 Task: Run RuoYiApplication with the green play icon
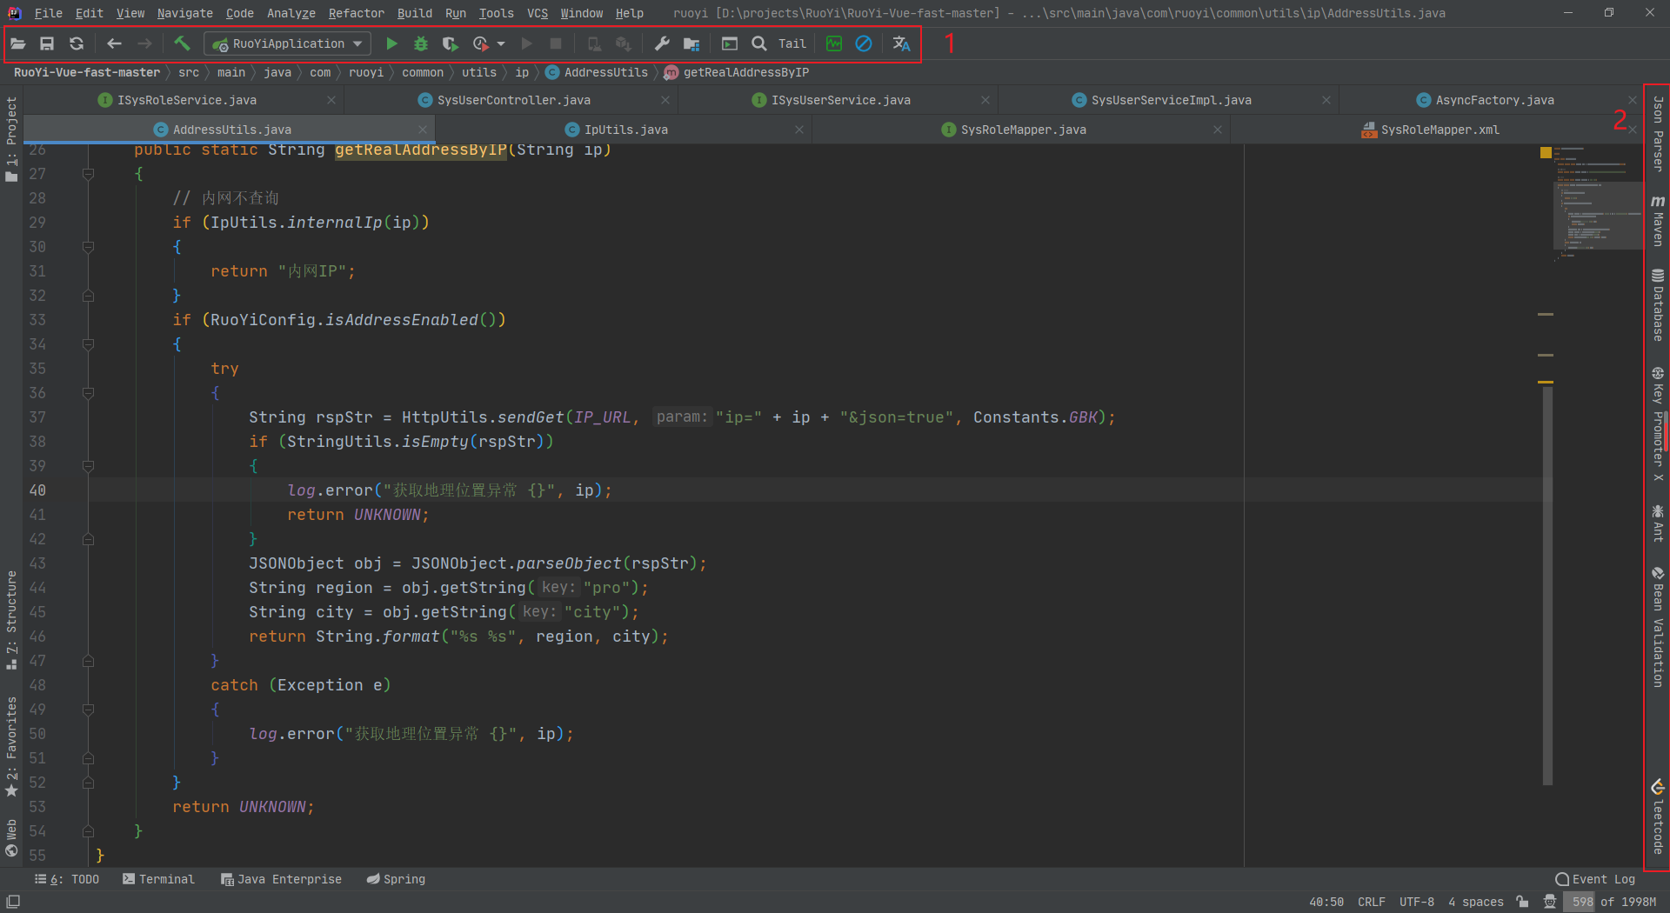pyautogui.click(x=391, y=43)
